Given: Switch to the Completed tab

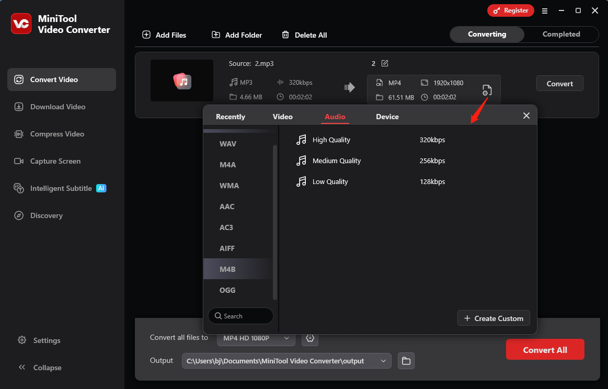Looking at the screenshot, I should click(560, 34).
